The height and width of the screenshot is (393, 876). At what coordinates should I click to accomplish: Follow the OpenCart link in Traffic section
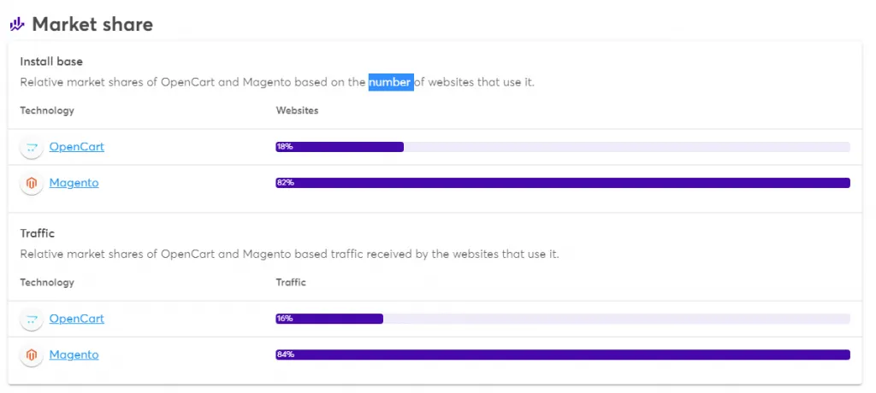click(x=76, y=319)
